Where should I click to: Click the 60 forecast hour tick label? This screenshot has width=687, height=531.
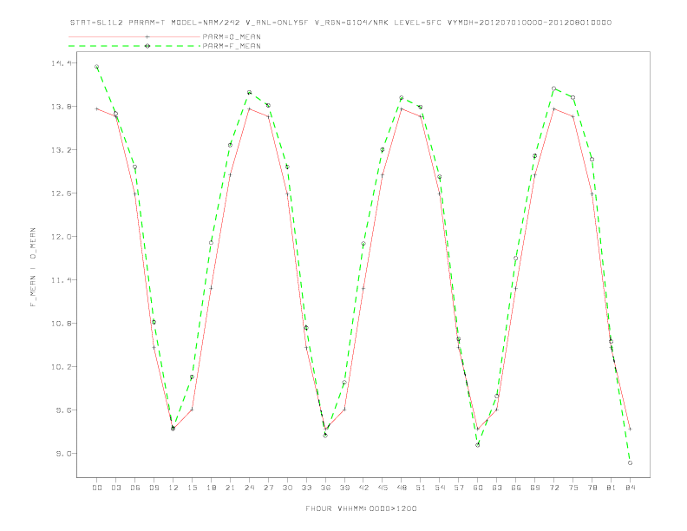478,488
